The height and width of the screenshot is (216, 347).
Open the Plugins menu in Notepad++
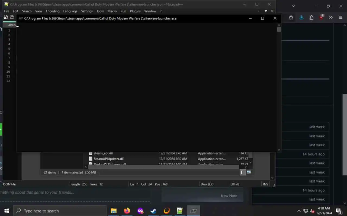click(135, 11)
